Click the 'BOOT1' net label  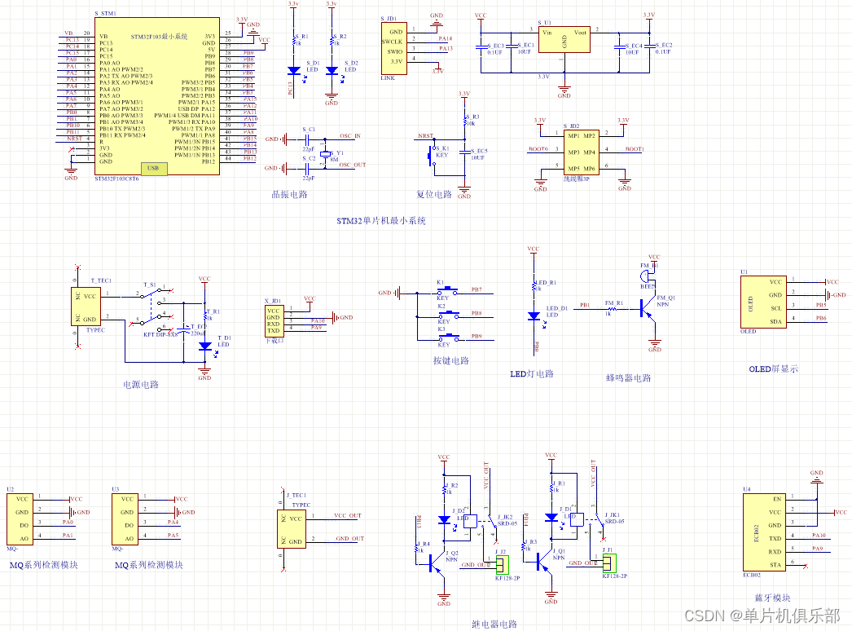[x=635, y=149]
